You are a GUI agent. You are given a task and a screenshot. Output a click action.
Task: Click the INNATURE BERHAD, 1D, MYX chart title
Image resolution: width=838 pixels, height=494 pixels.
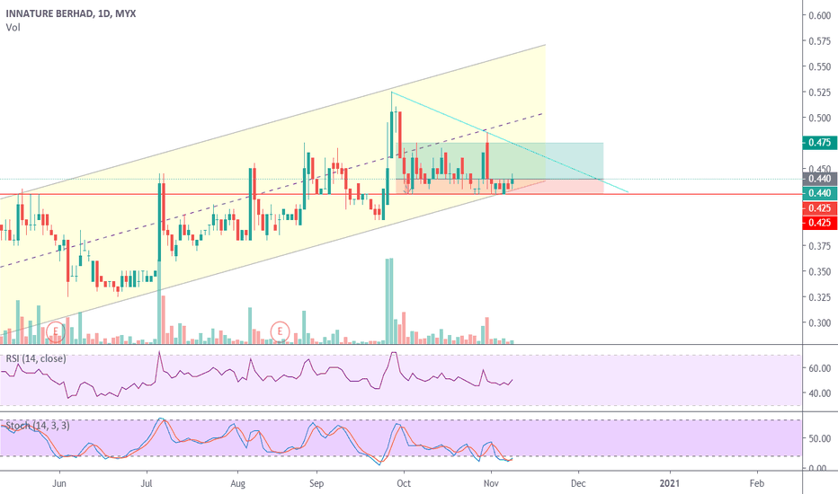point(71,13)
